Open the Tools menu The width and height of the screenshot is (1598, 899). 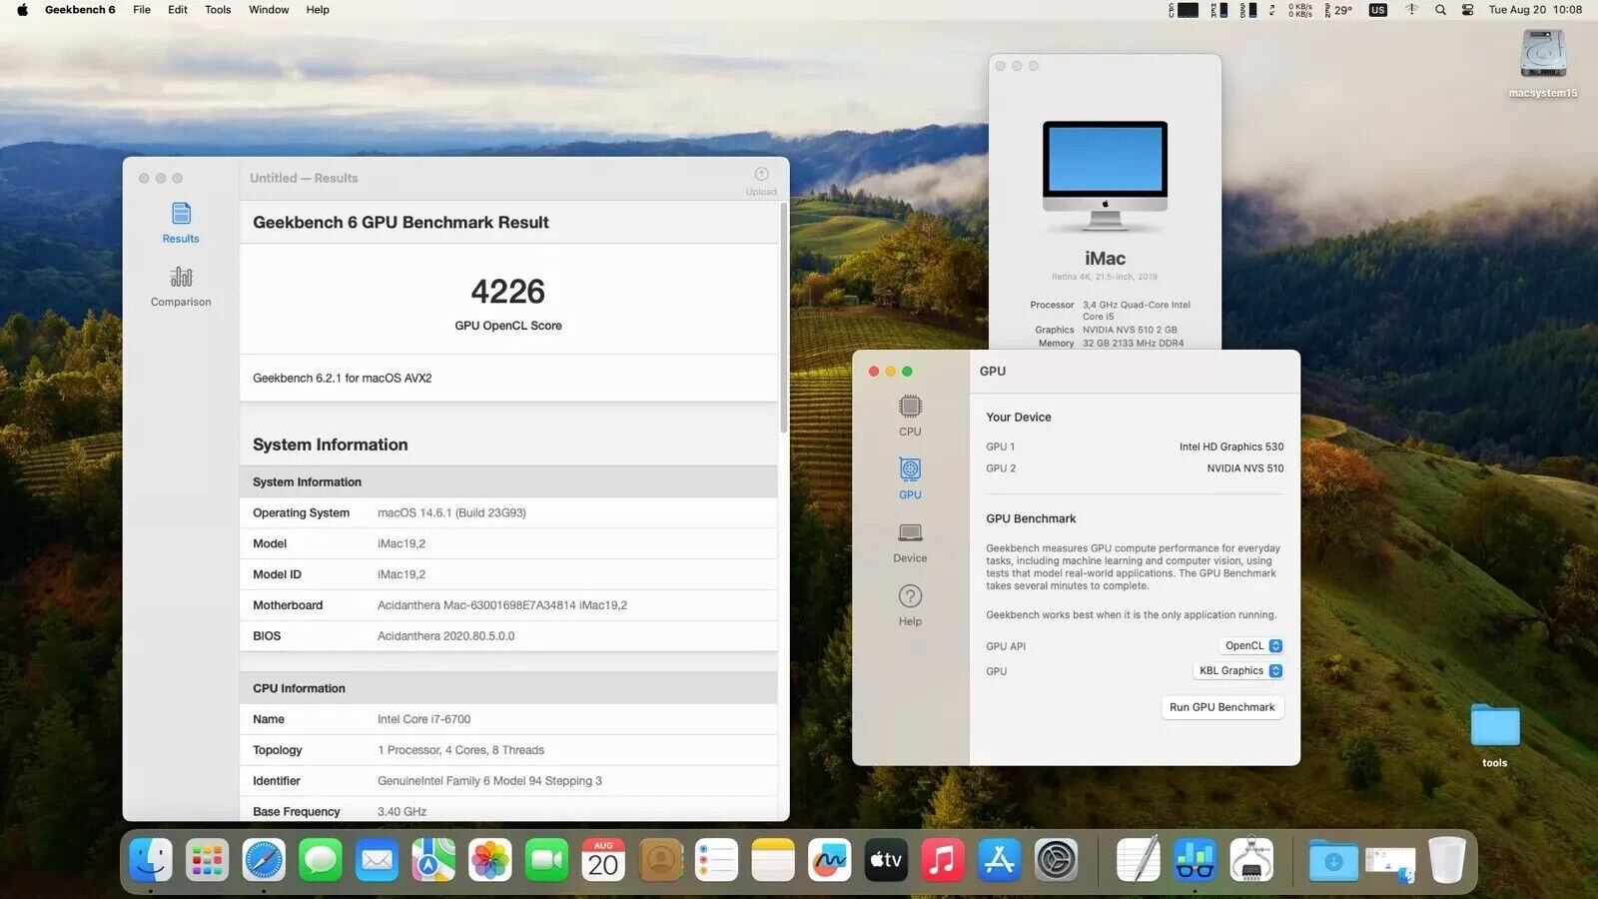point(218,10)
